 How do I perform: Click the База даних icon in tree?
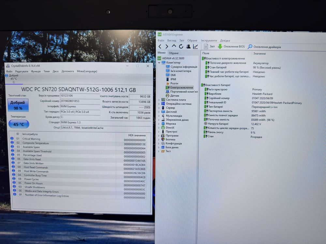163,147
